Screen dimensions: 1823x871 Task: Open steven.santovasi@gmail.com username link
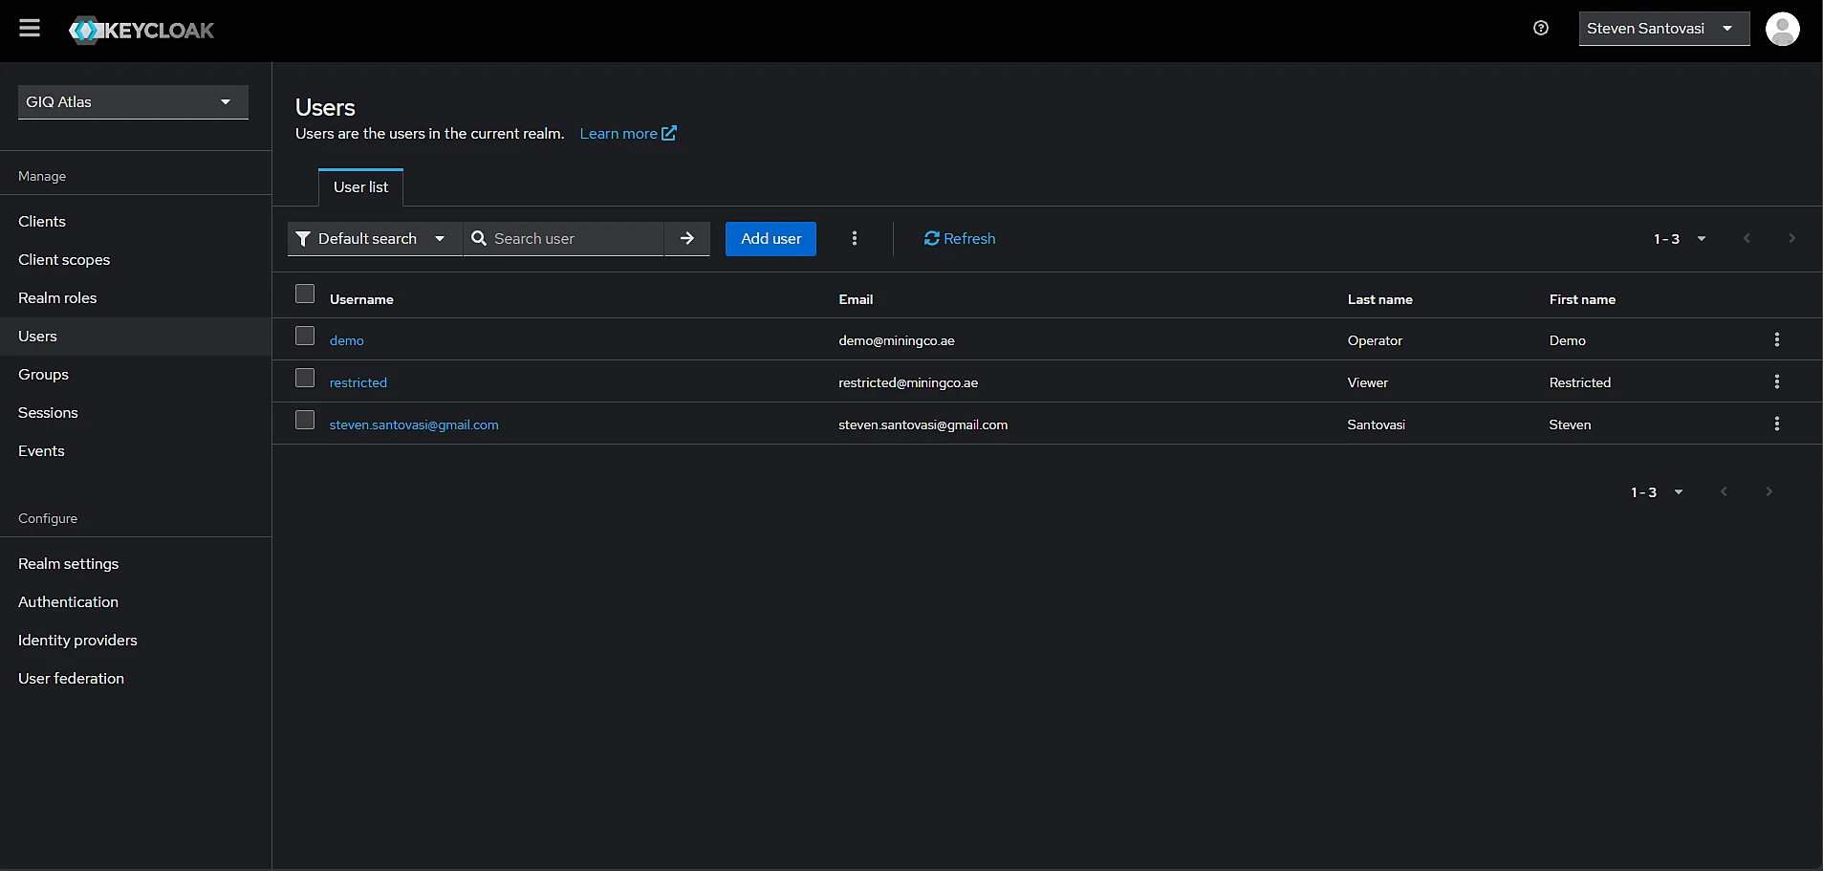coord(414,425)
